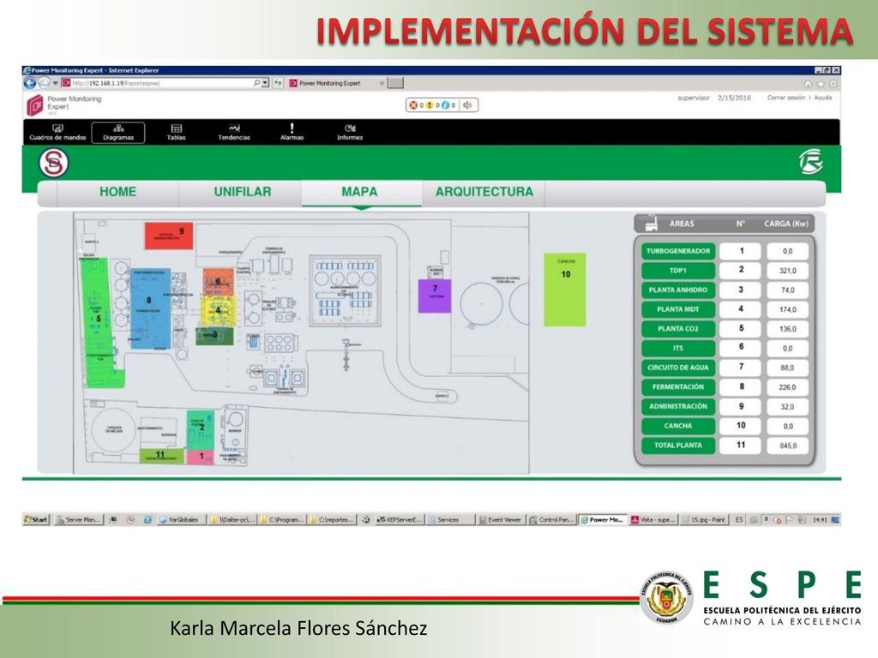
Task: Click the 845,8 total load value
Action: 787,446
